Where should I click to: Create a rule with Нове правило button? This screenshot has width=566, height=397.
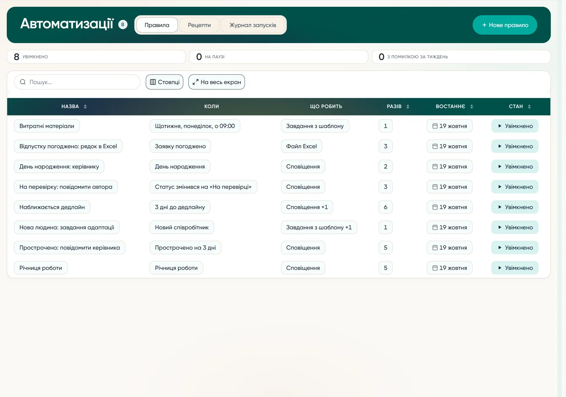(x=505, y=25)
